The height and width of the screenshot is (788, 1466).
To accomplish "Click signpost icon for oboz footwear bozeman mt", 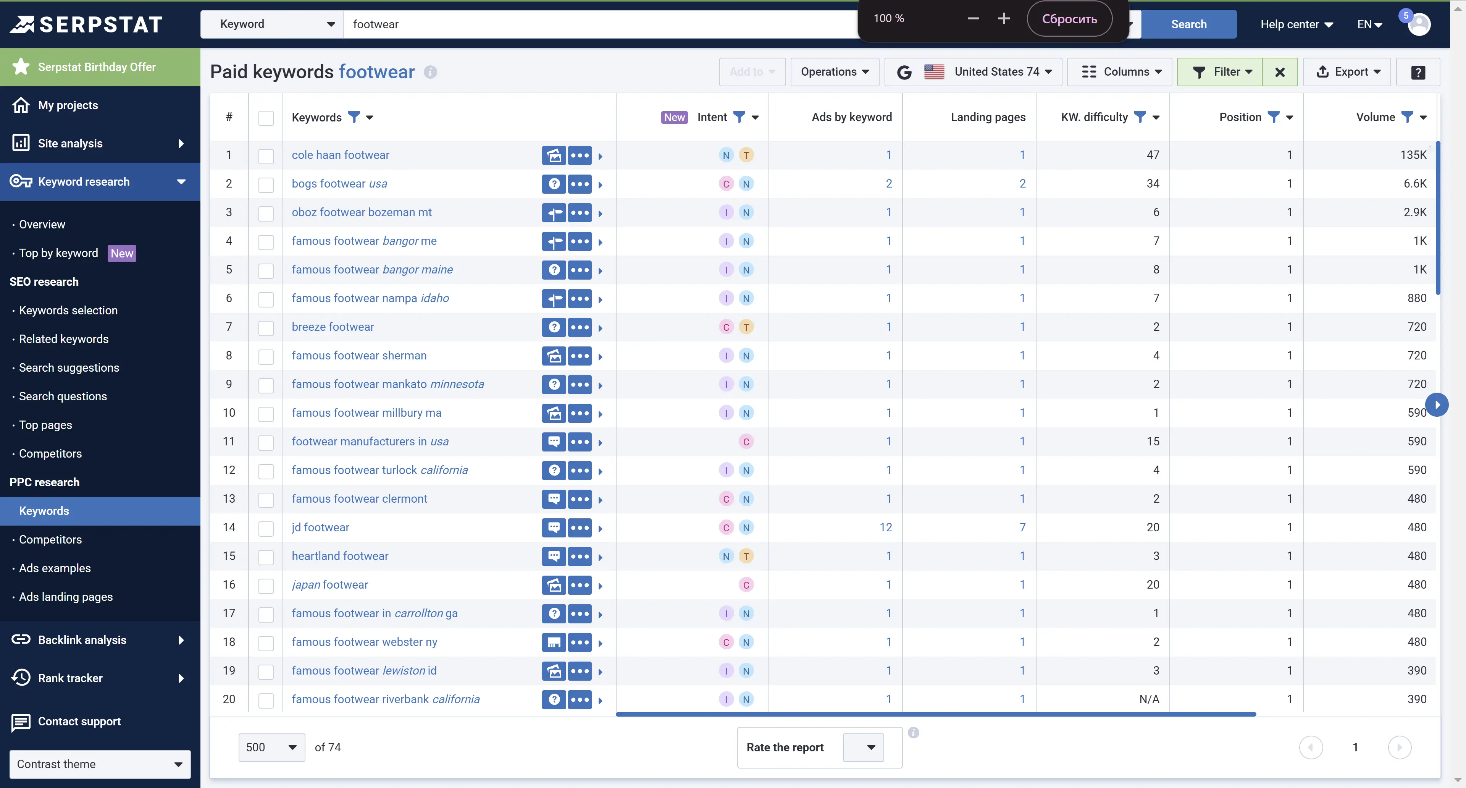I will tap(554, 212).
